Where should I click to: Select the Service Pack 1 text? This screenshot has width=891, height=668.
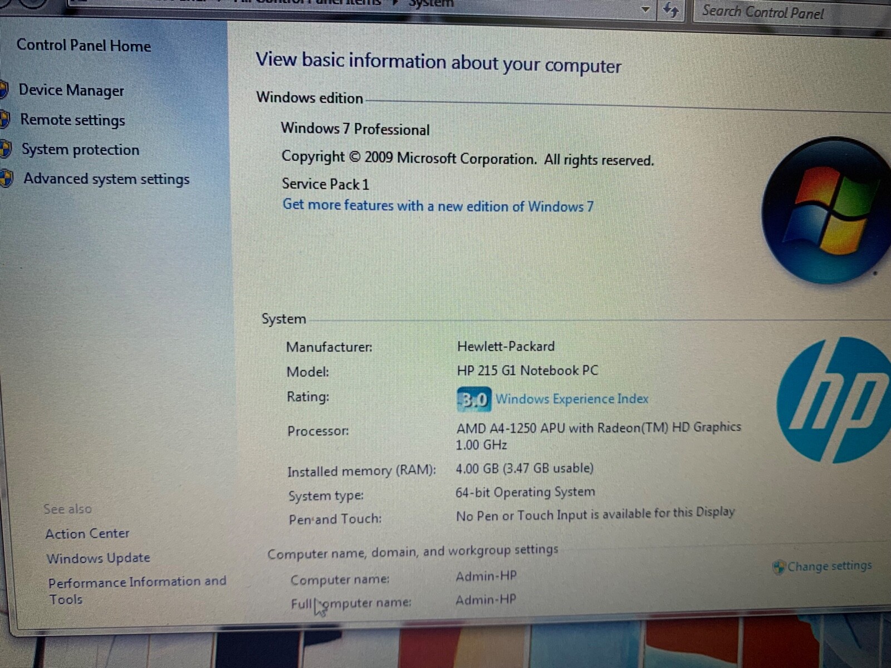pyautogui.click(x=325, y=184)
